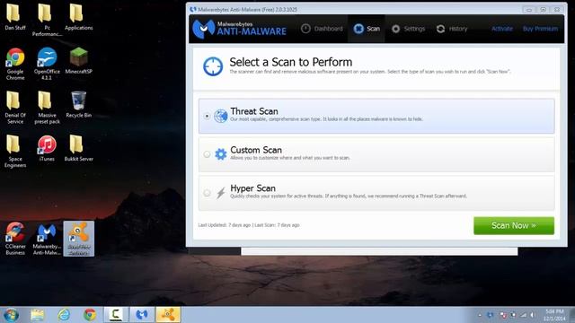Select the MinecraftSP desktop icon

click(78, 61)
